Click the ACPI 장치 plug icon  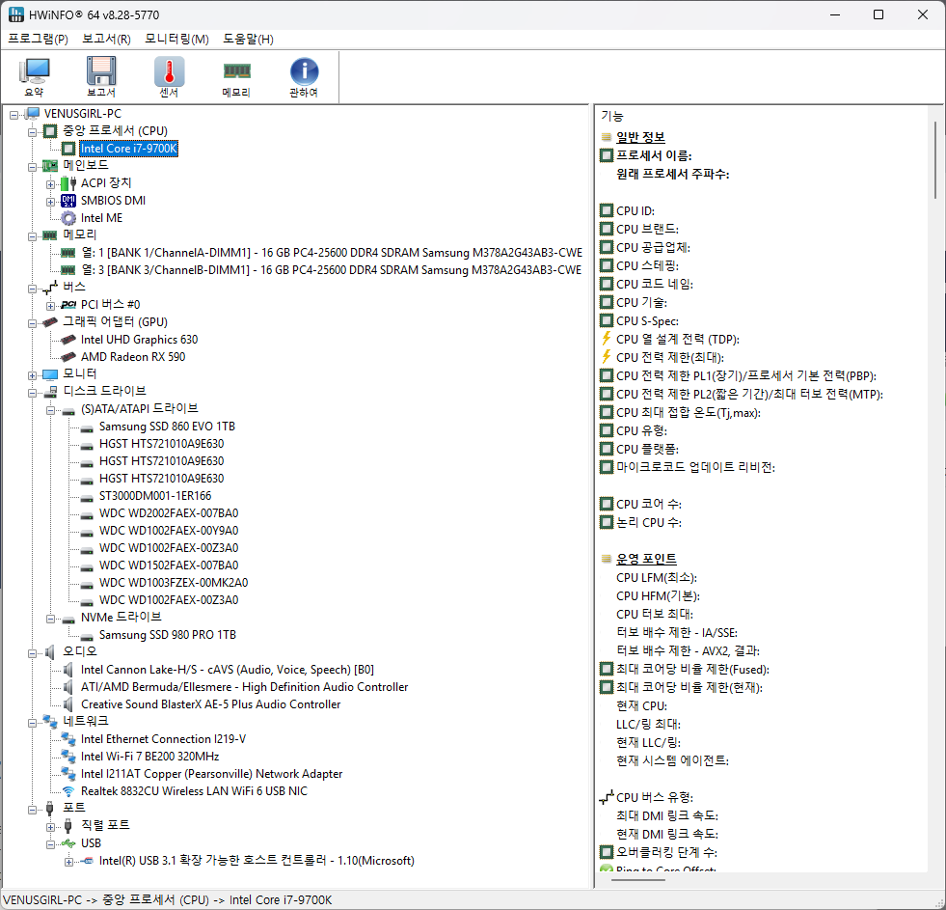point(68,183)
